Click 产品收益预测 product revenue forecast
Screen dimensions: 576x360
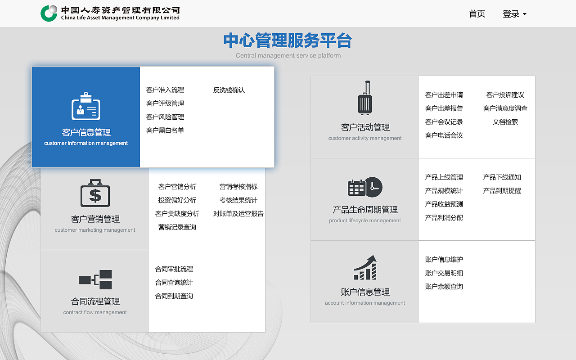444,204
